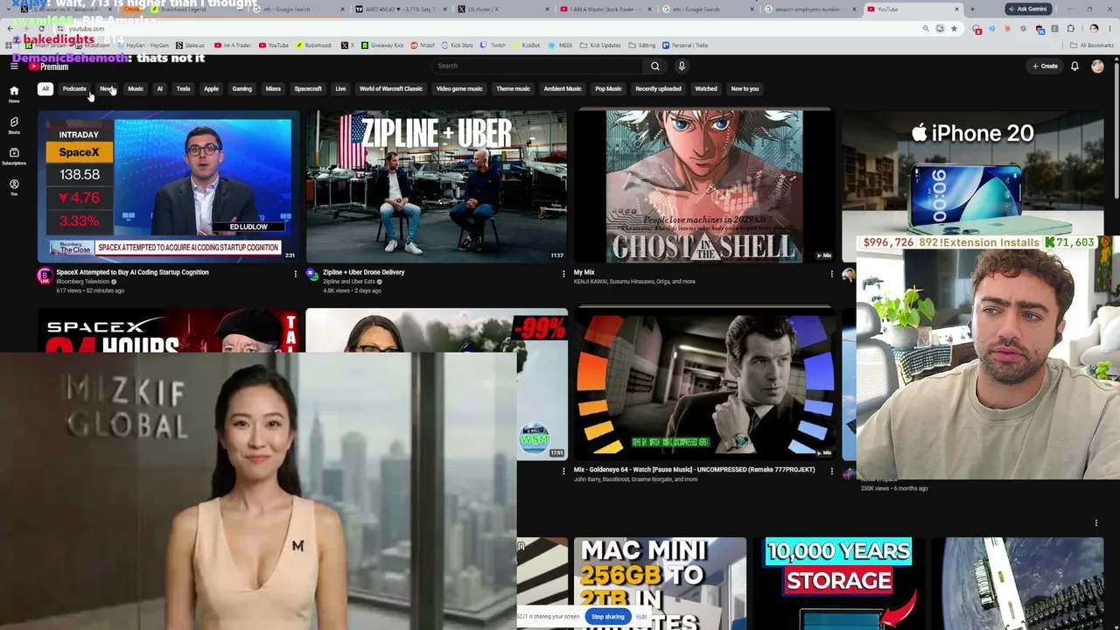
Task: Open the Twitch bookmark
Action: pos(493,45)
